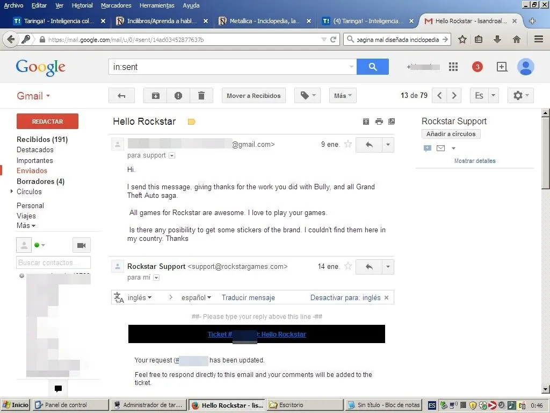
Task: Print the whole conversation
Action: [x=379, y=122]
